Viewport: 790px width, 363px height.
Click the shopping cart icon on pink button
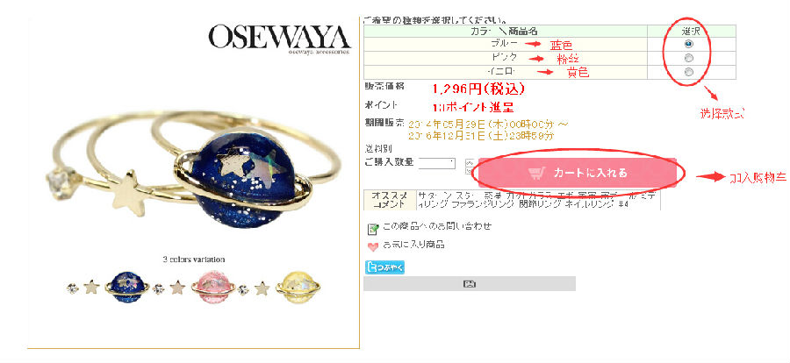537,174
